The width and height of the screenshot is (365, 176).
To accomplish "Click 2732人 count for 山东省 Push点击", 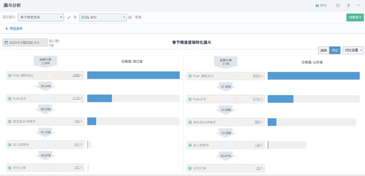I will 258,99.
